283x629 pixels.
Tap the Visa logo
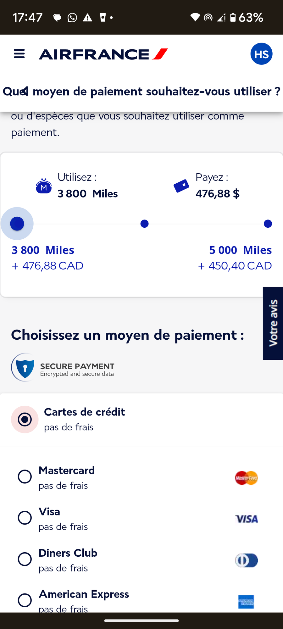pyautogui.click(x=246, y=519)
